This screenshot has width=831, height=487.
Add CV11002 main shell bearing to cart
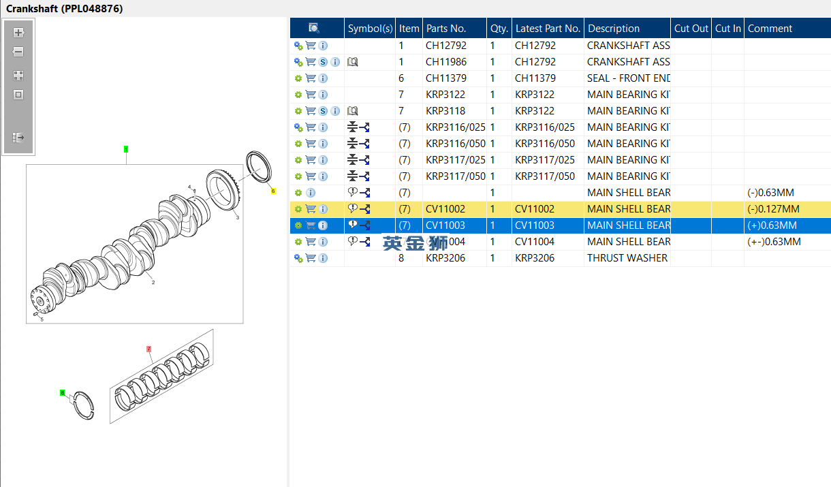point(311,209)
